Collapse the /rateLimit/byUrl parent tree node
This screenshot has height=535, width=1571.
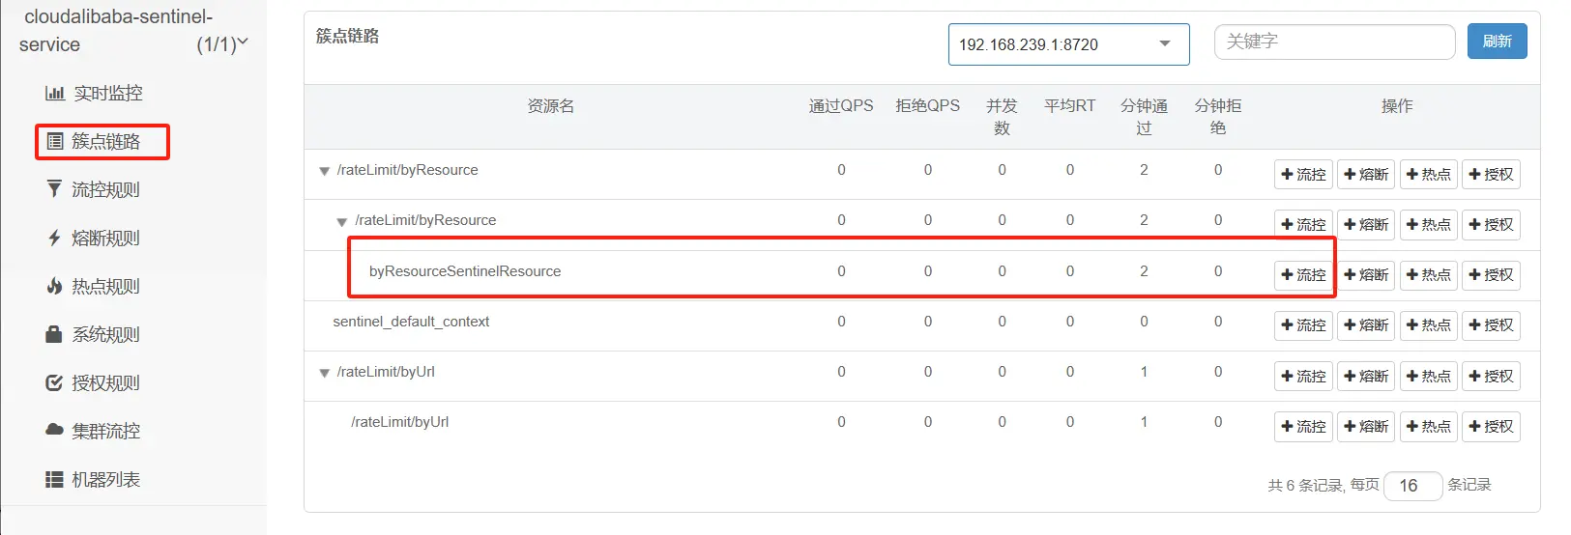coord(324,373)
